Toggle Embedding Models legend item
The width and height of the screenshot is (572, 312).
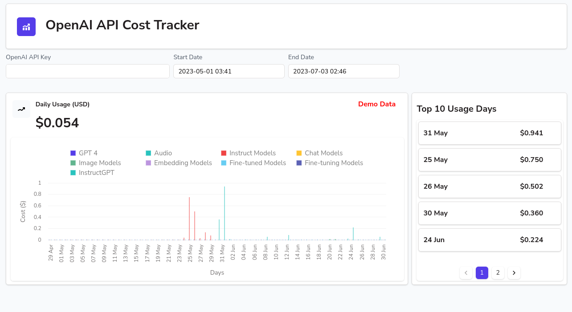point(179,163)
